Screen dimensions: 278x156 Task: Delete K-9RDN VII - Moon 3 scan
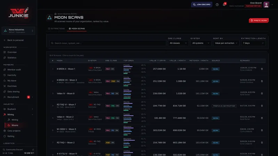tap(262, 81)
